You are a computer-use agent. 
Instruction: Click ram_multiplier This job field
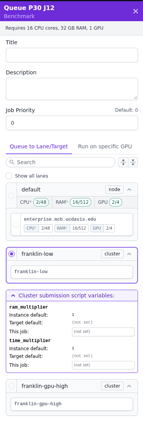tap(103, 332)
